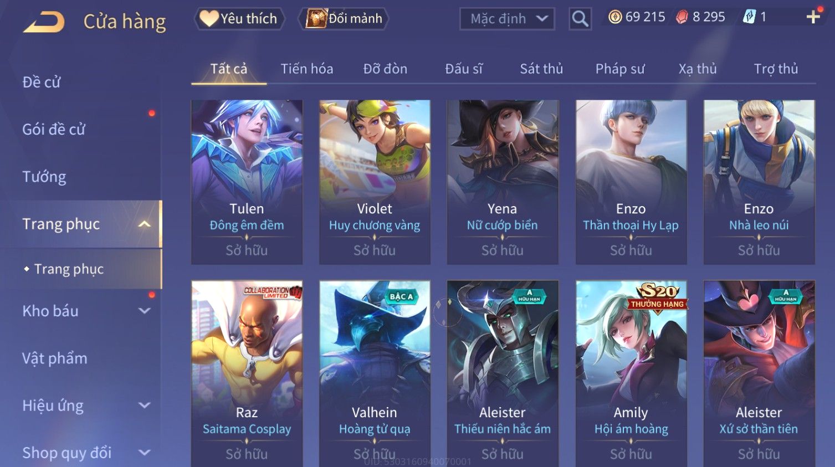Open the Mặc định sort dropdown
This screenshot has width=835, height=467.
tap(507, 19)
